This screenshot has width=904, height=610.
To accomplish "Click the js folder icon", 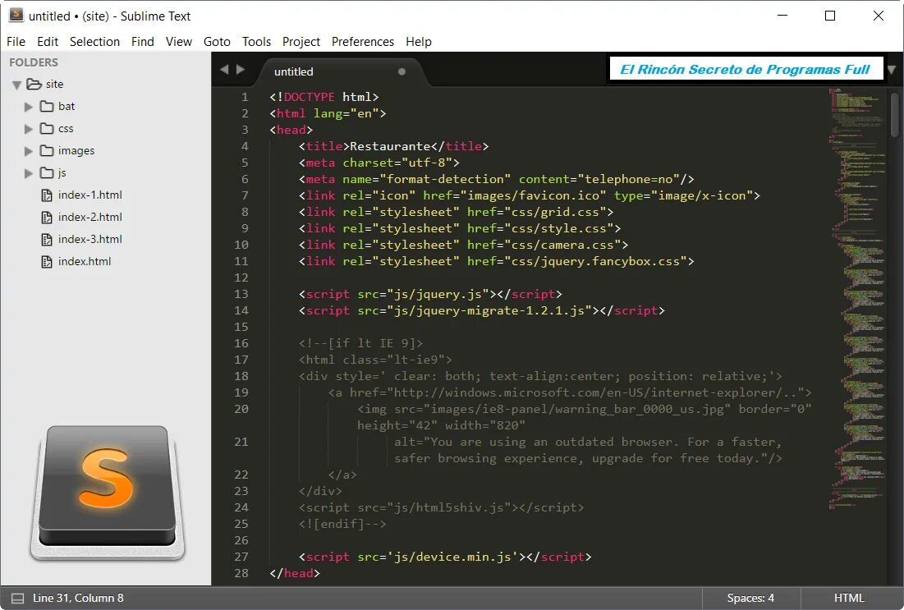I will click(x=47, y=172).
